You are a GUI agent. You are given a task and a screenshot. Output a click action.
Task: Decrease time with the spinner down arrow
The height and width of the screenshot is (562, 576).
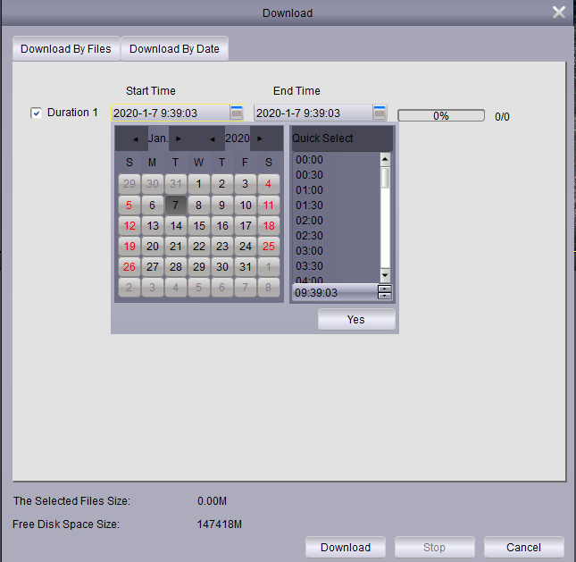click(x=385, y=296)
